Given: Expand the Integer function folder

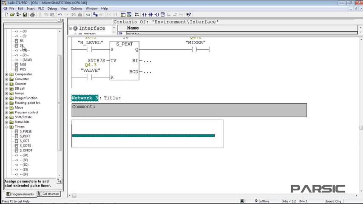Looking at the screenshot, I should point(7,98).
